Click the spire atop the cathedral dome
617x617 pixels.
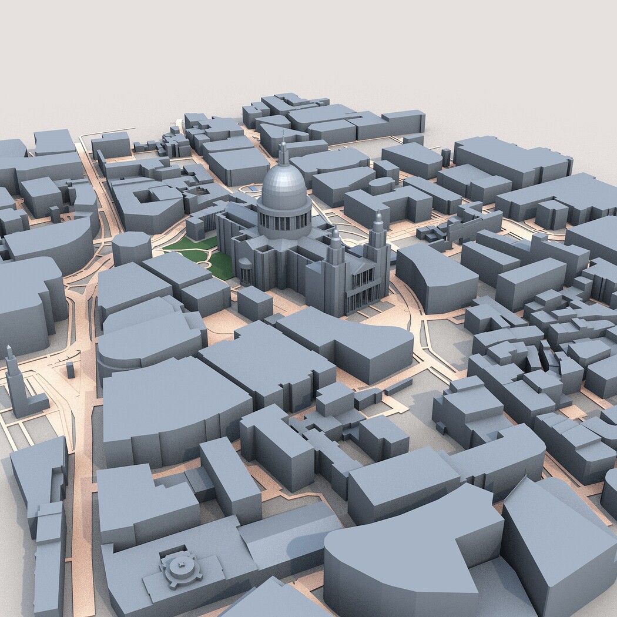pyautogui.click(x=283, y=147)
